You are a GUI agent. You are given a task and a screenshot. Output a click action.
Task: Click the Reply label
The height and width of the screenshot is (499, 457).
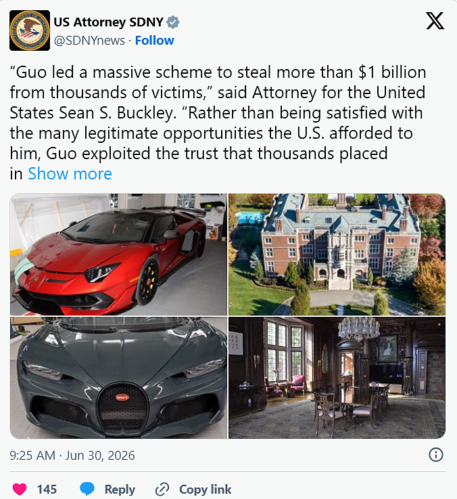pyautogui.click(x=120, y=489)
